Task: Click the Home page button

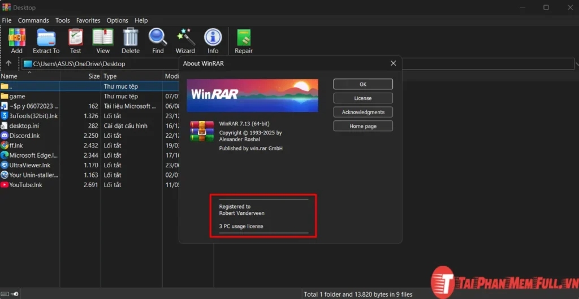Action: tap(363, 126)
